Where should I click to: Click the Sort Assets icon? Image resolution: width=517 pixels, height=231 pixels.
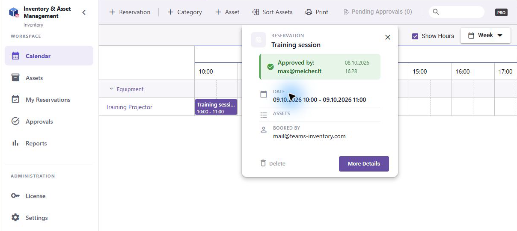(x=256, y=12)
